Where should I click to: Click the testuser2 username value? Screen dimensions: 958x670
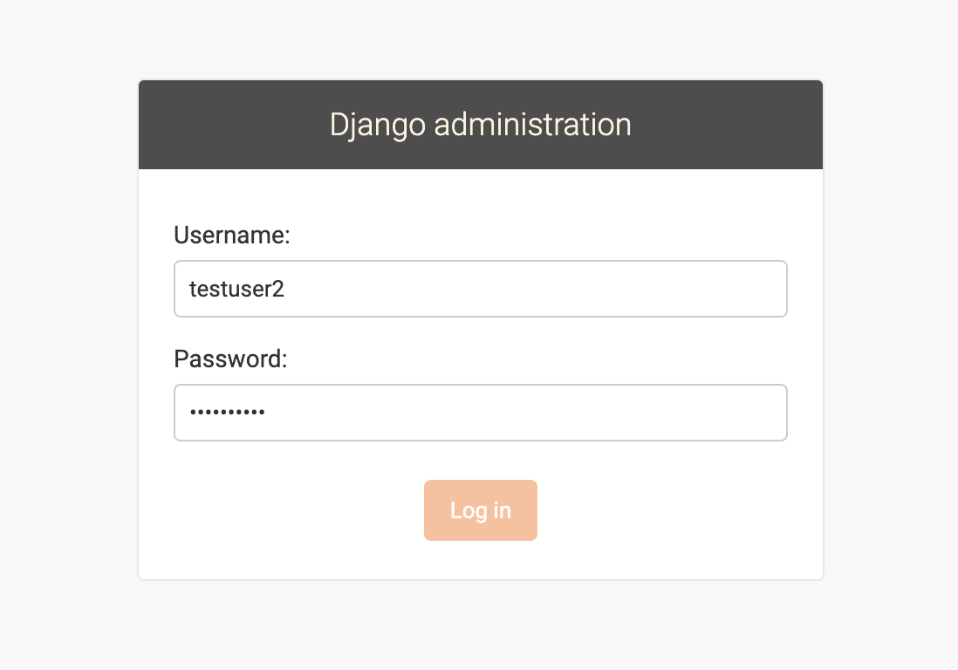click(236, 288)
